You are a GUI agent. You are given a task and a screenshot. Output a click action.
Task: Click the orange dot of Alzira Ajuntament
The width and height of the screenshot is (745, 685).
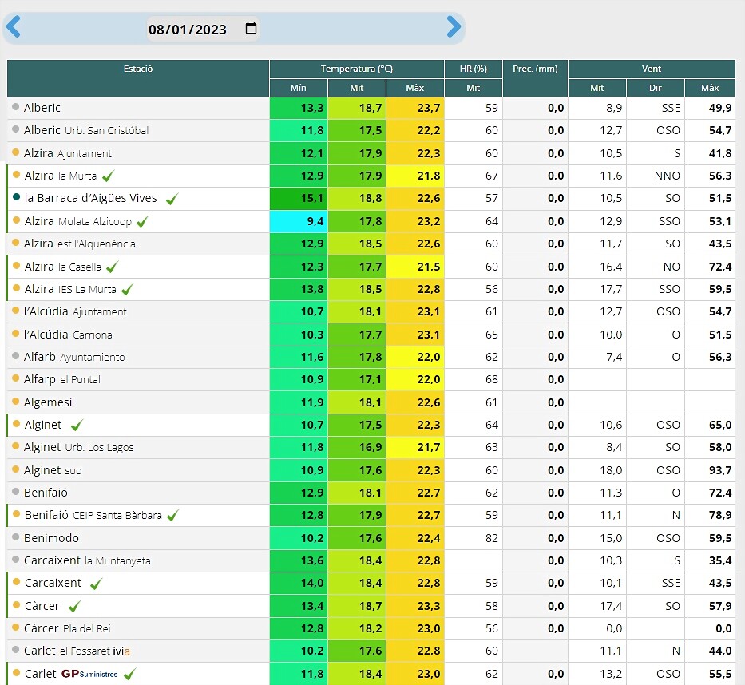[x=16, y=152]
